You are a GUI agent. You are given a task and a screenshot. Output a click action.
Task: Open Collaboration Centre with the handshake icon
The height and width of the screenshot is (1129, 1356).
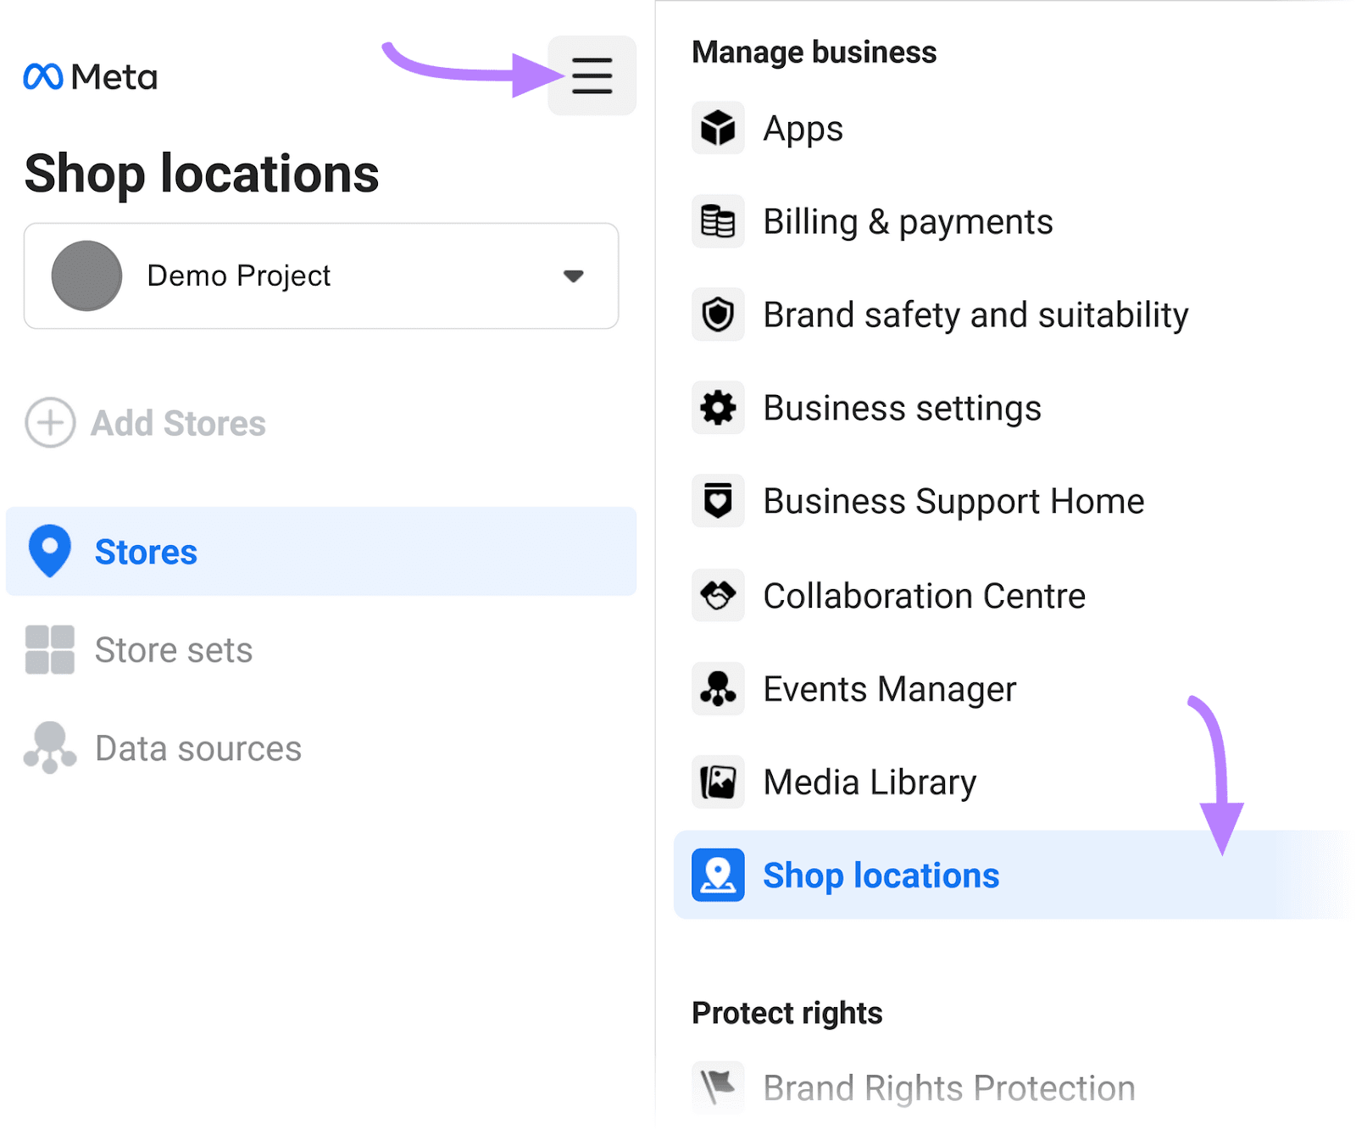point(718,595)
